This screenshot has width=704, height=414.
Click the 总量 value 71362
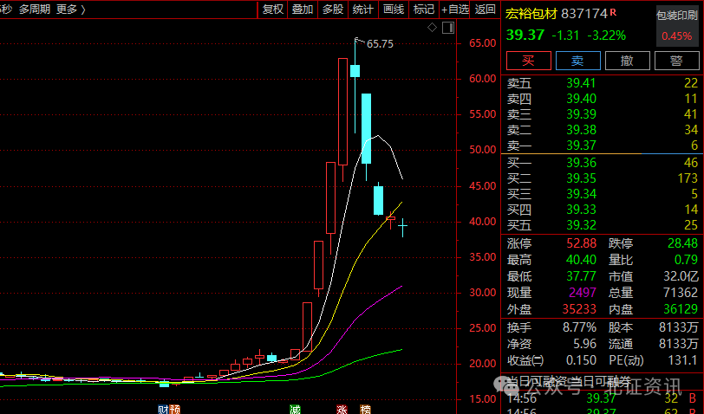pos(681,293)
